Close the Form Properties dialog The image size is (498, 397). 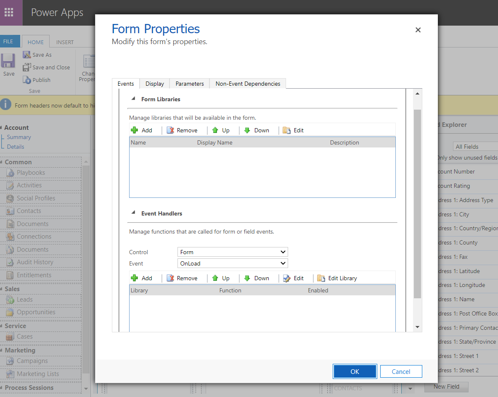click(x=418, y=30)
